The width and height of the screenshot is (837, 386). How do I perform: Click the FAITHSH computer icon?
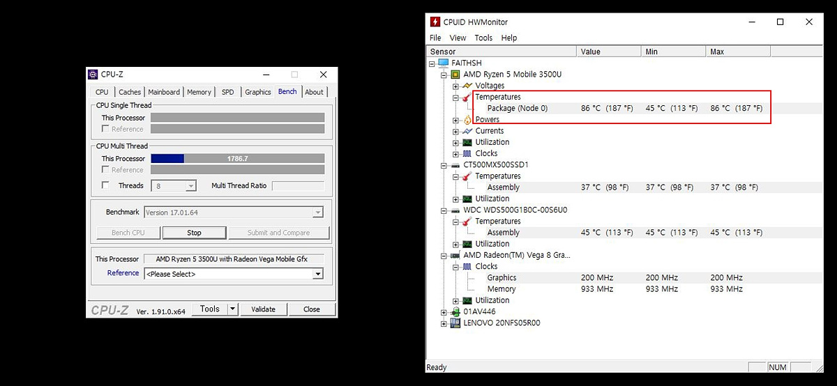(x=444, y=63)
